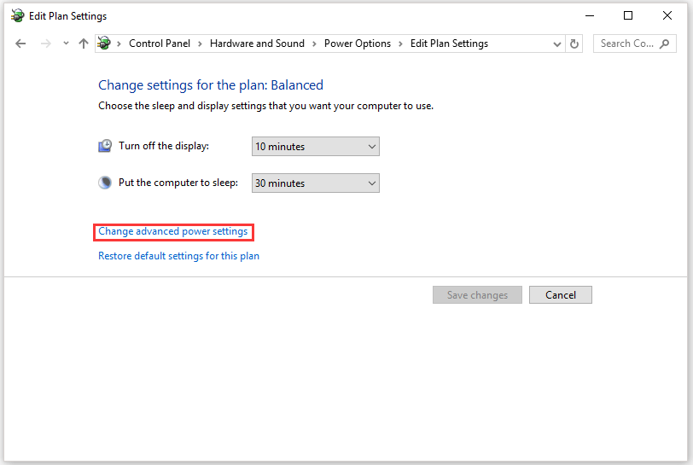
Task: Expand the address bar history dropdown
Action: click(x=557, y=44)
